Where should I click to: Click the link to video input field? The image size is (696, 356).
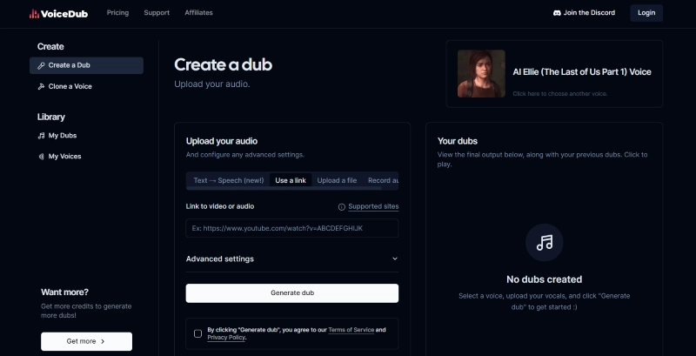[x=291, y=228]
